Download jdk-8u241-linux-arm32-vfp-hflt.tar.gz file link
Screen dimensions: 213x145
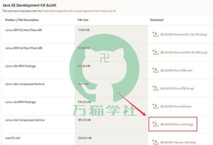tap(184, 34)
